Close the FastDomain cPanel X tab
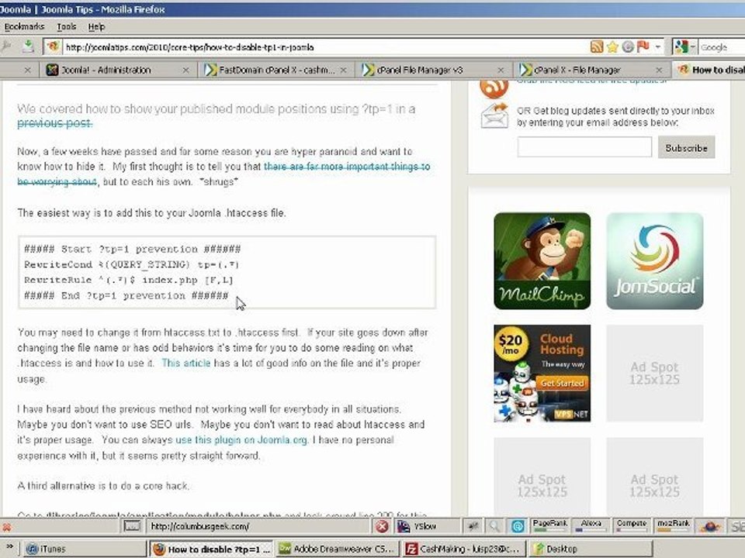 pos(344,71)
